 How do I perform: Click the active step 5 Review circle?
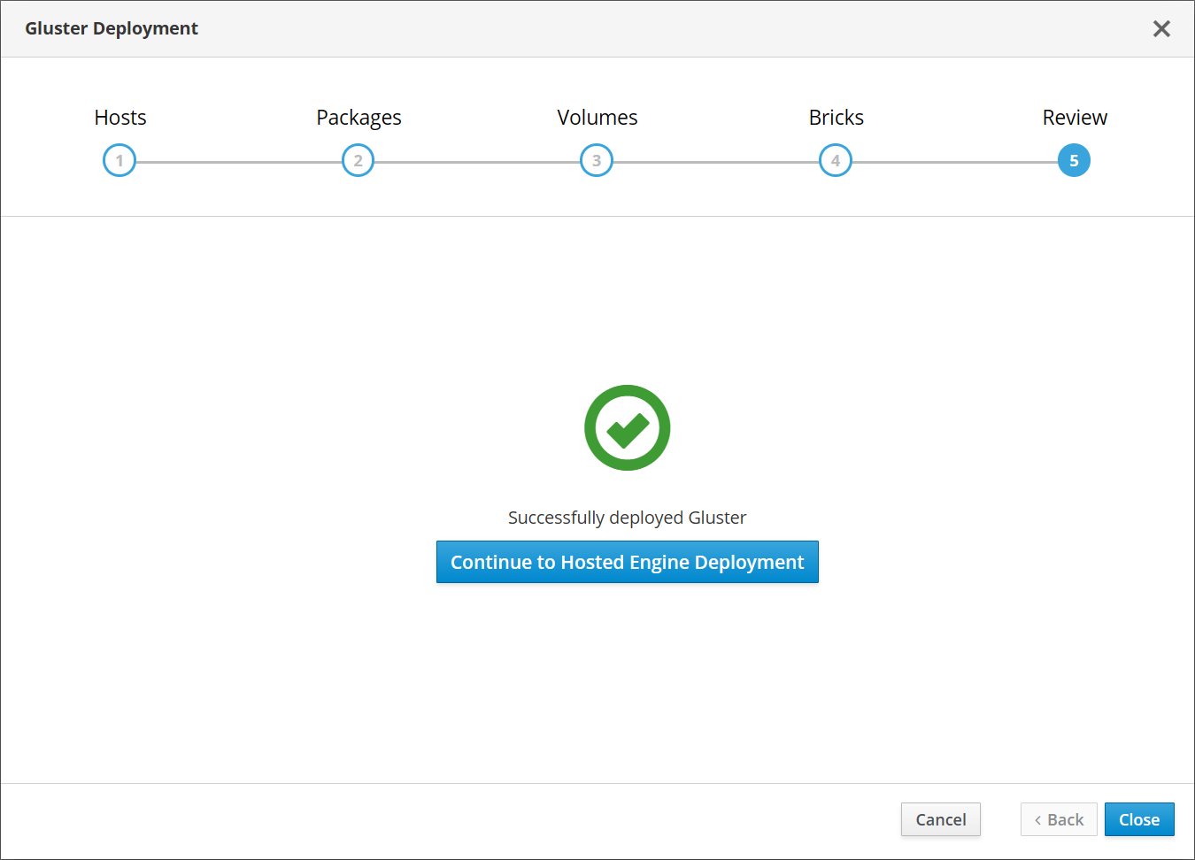[x=1074, y=160]
